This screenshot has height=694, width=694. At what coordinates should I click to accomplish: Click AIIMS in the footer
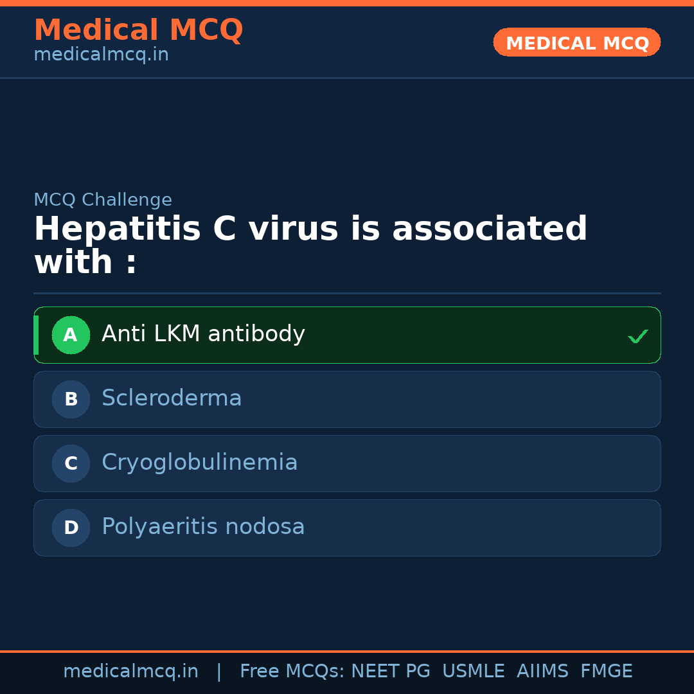point(542,672)
